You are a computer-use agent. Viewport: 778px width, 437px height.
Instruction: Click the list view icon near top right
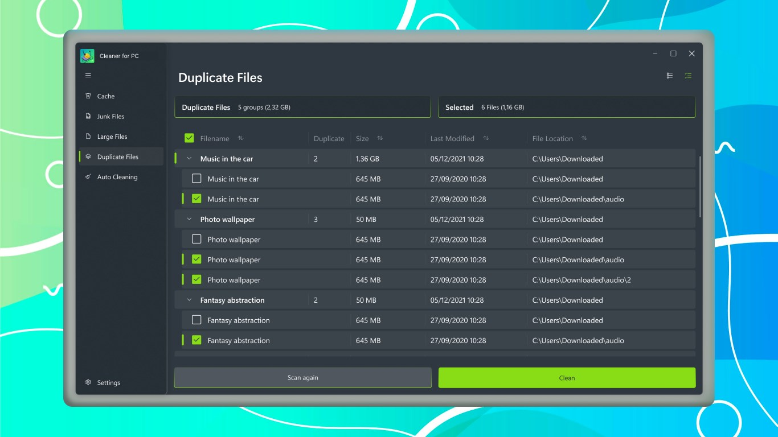pos(669,75)
